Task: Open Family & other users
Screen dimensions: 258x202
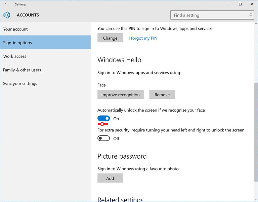Action: point(45,70)
